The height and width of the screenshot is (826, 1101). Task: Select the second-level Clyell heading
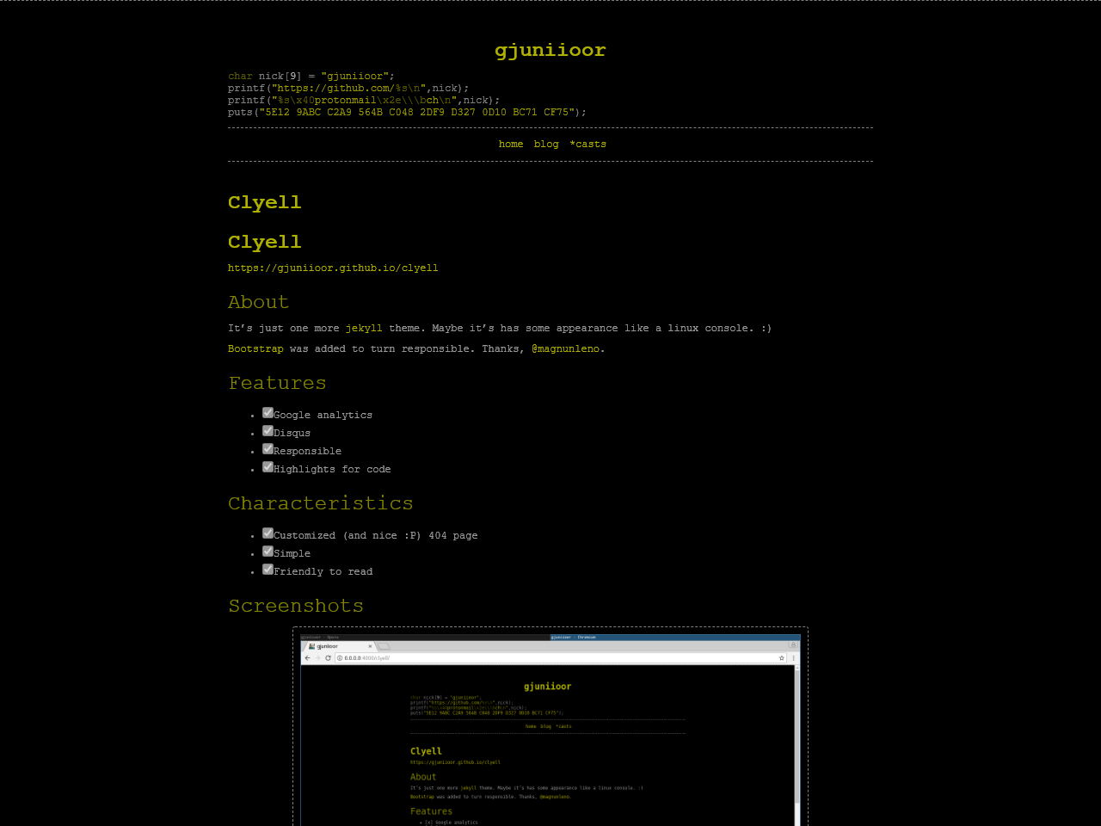pyautogui.click(x=264, y=242)
